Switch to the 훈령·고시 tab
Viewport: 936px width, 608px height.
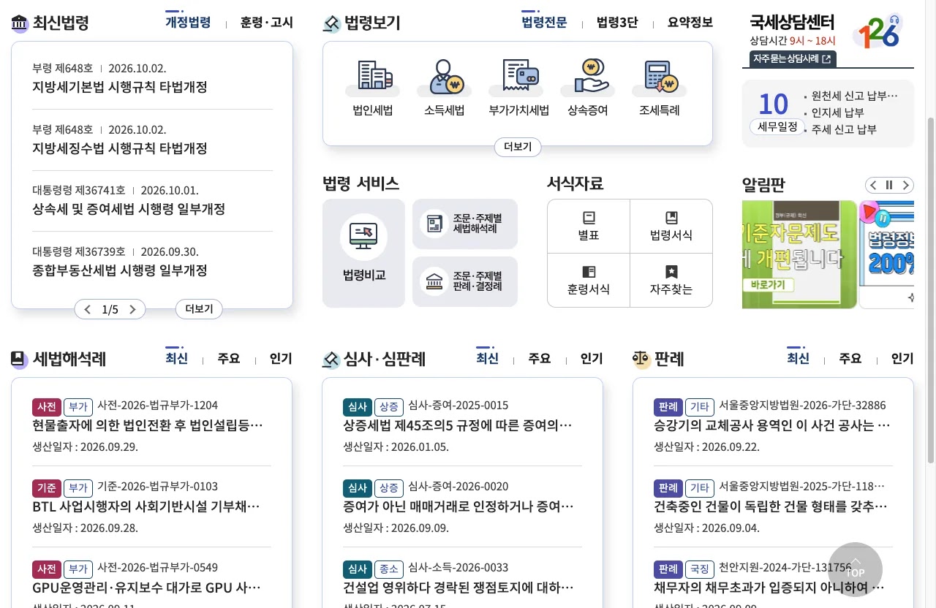click(266, 23)
